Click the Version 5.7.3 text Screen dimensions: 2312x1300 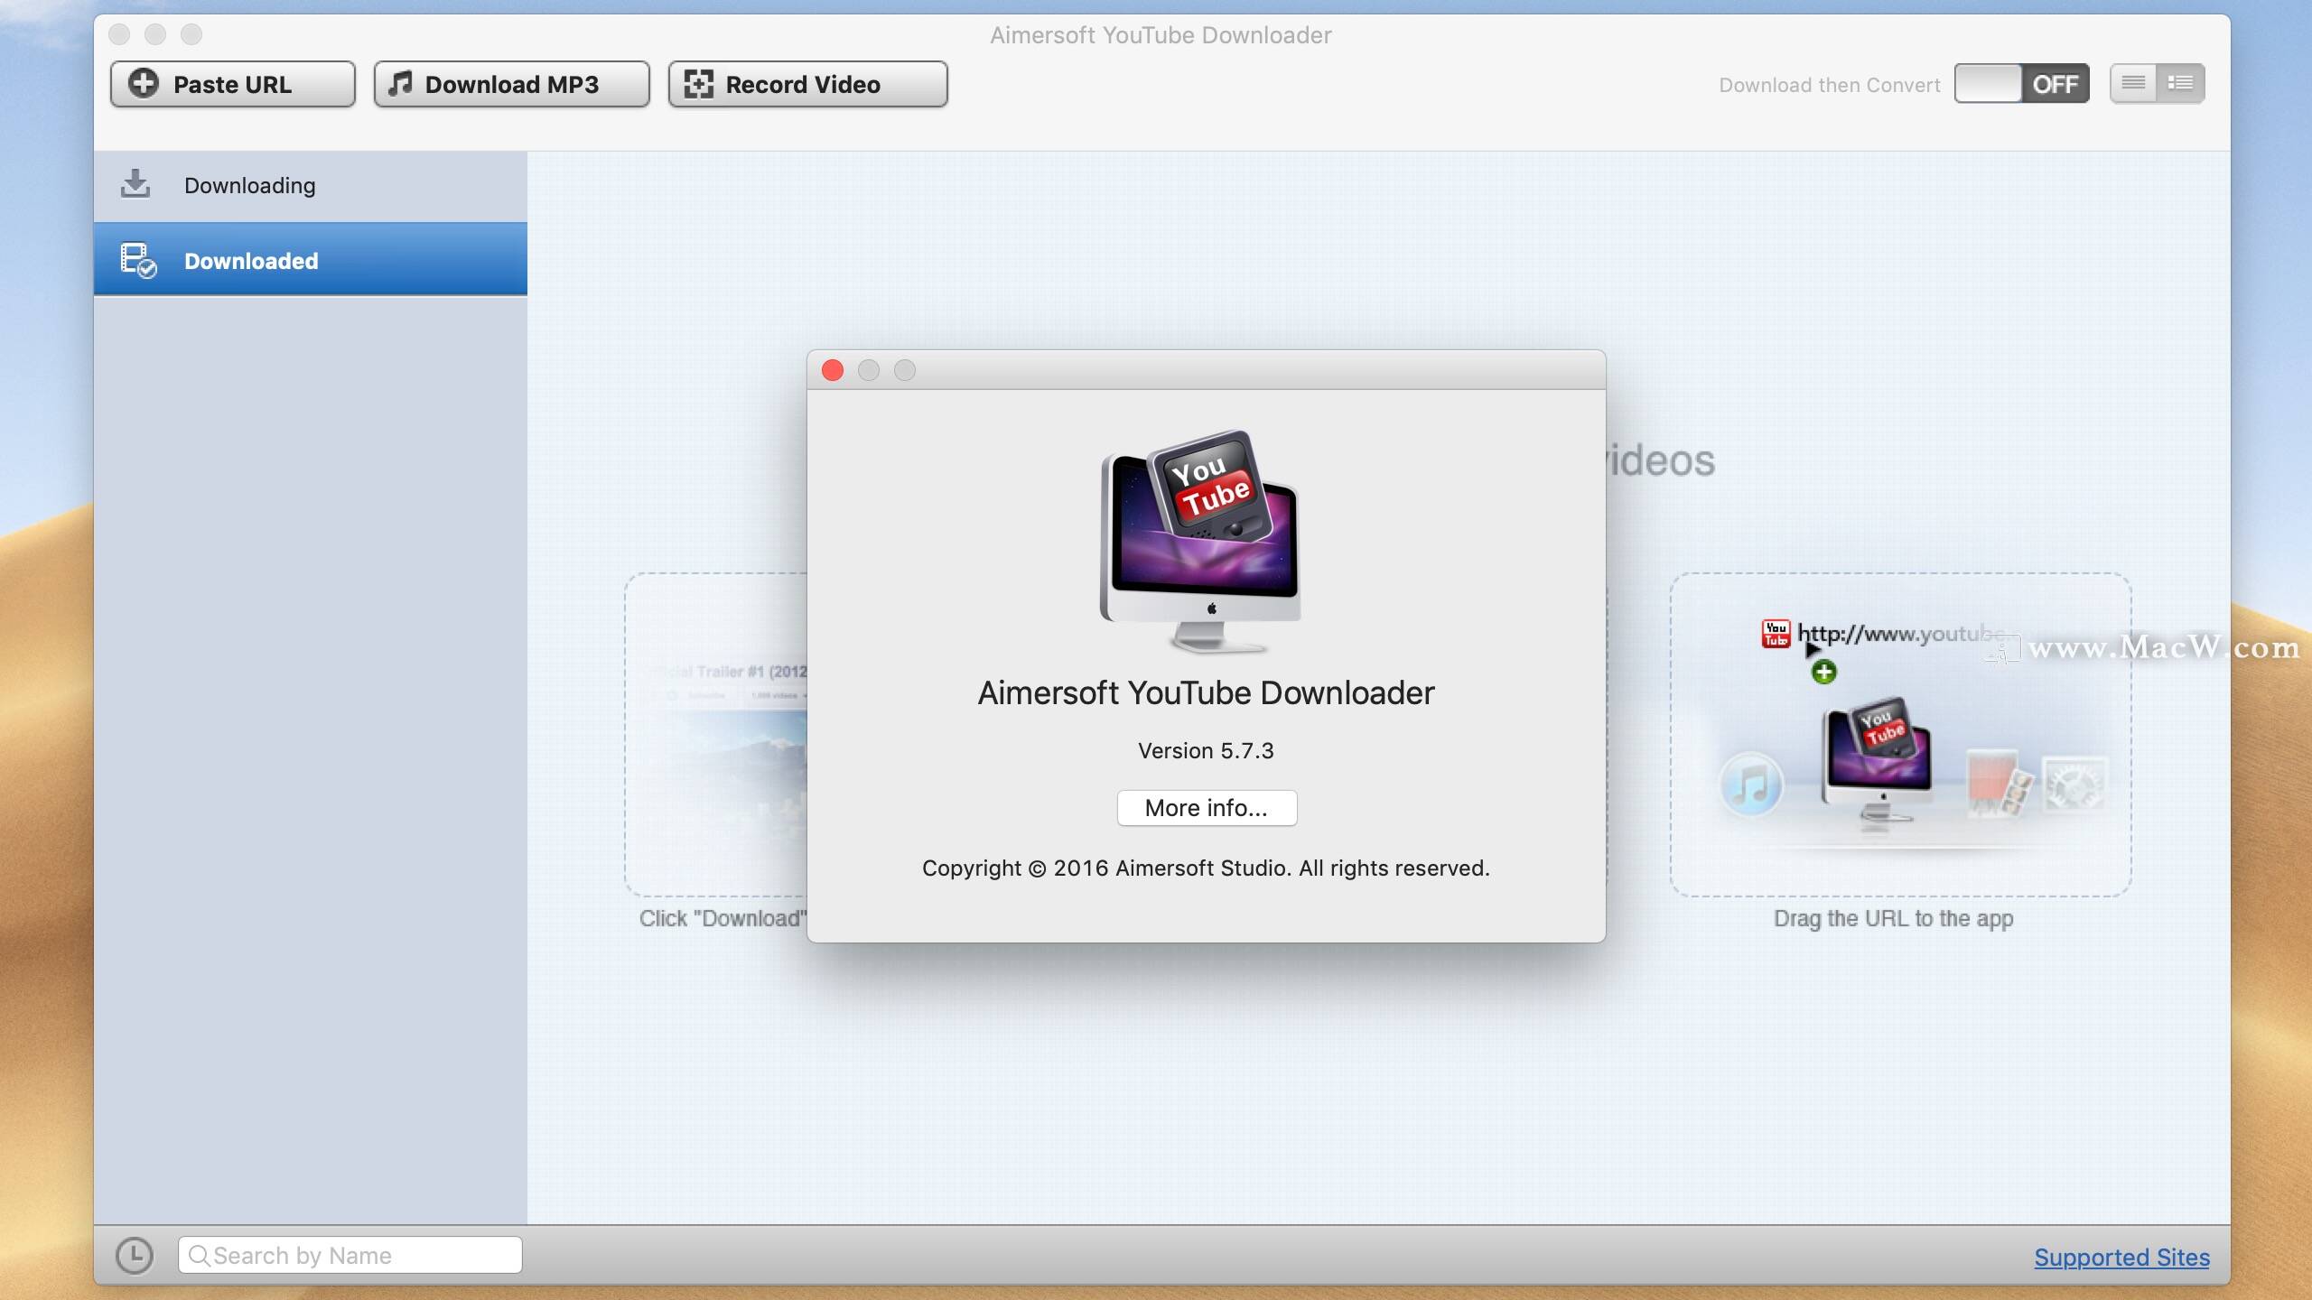point(1206,751)
